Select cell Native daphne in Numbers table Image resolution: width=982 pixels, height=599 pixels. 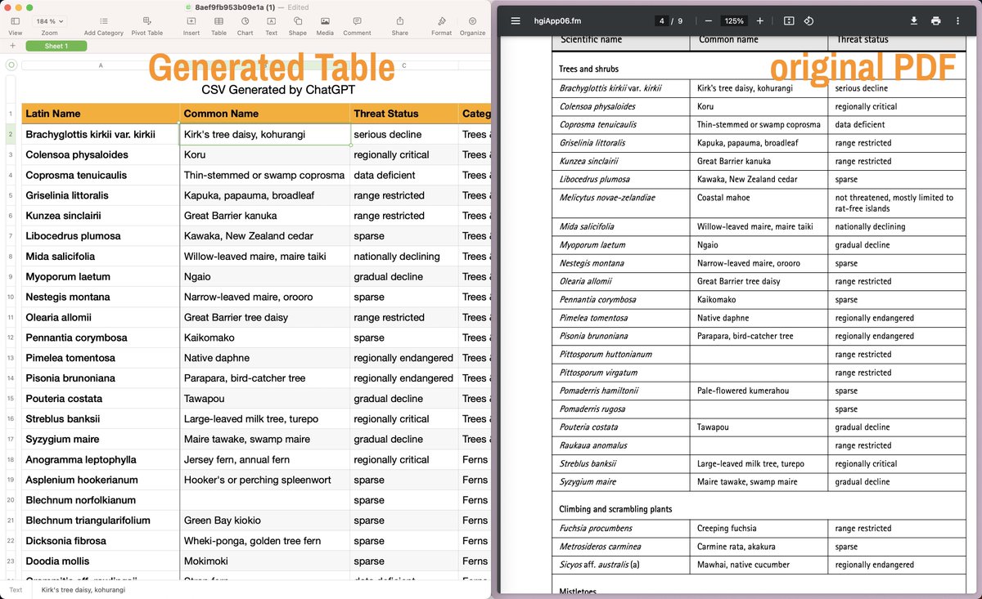(265, 358)
